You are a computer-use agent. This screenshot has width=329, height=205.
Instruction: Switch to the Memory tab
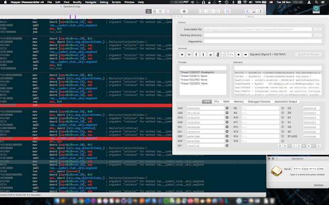(239, 101)
